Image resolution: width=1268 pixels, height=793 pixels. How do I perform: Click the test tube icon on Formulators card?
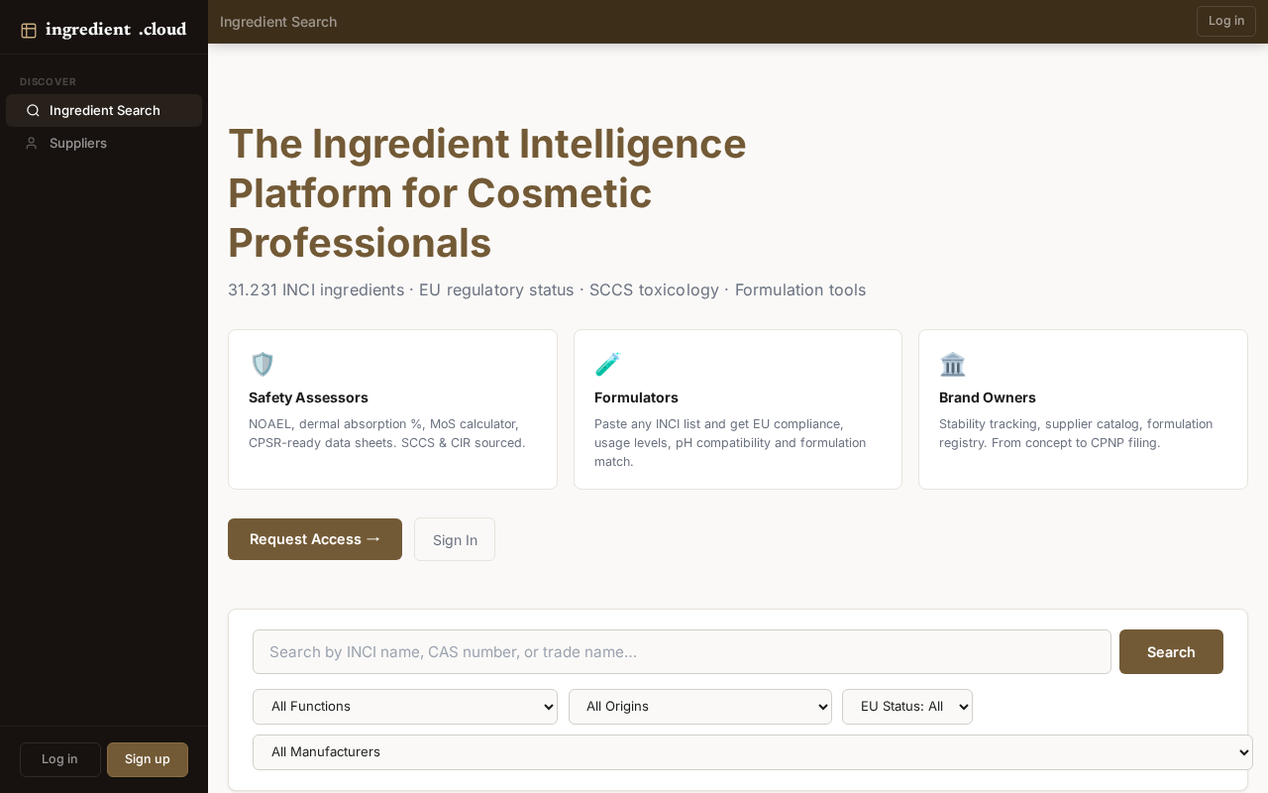click(x=607, y=364)
